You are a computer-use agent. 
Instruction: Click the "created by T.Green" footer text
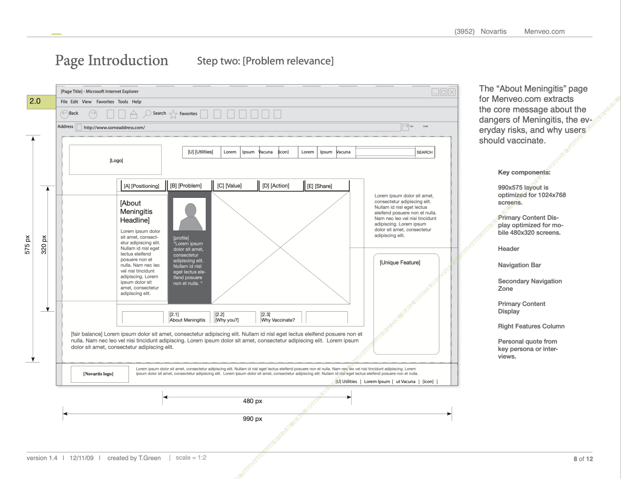(x=134, y=458)
